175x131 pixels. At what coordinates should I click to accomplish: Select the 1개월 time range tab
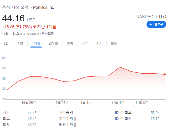click(36, 43)
